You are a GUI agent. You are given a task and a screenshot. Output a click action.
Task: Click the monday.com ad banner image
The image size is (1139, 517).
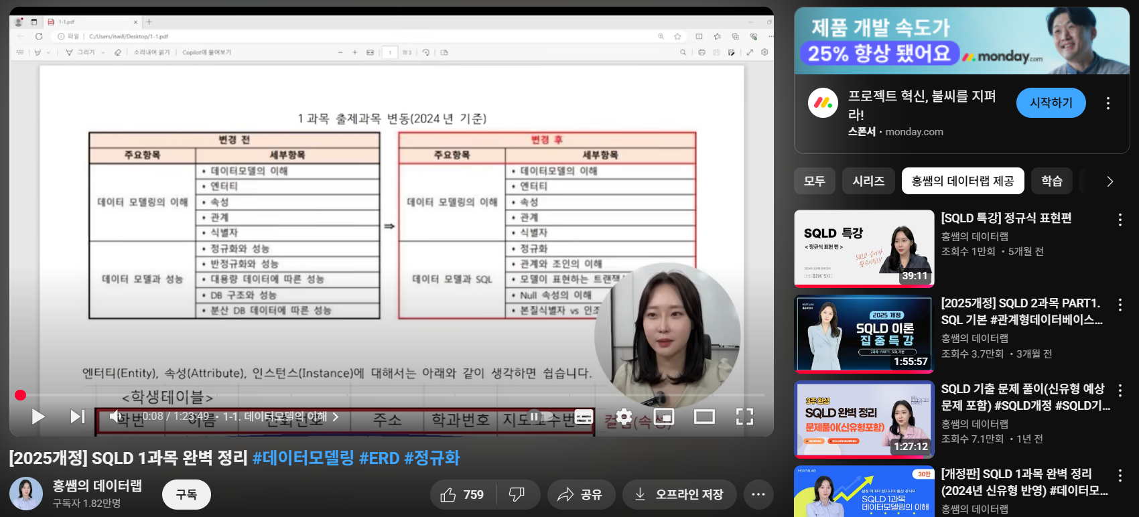tap(961, 41)
